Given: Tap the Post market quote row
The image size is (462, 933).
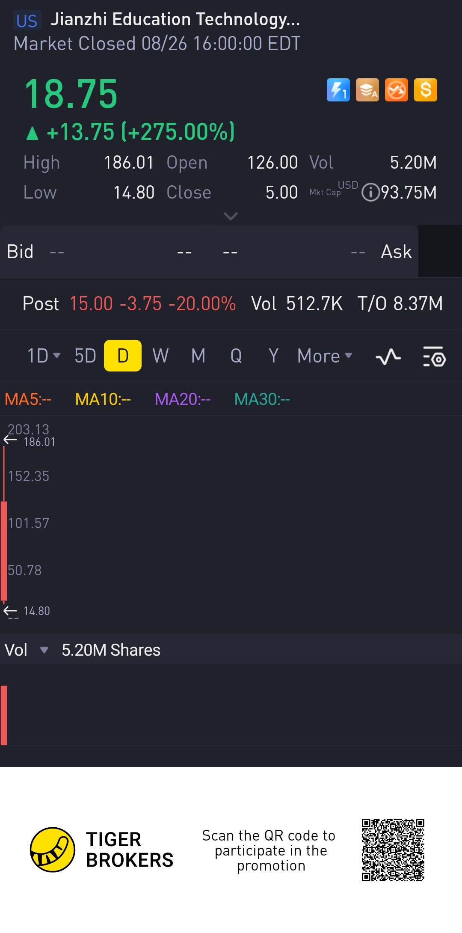Looking at the screenshot, I should click(231, 304).
